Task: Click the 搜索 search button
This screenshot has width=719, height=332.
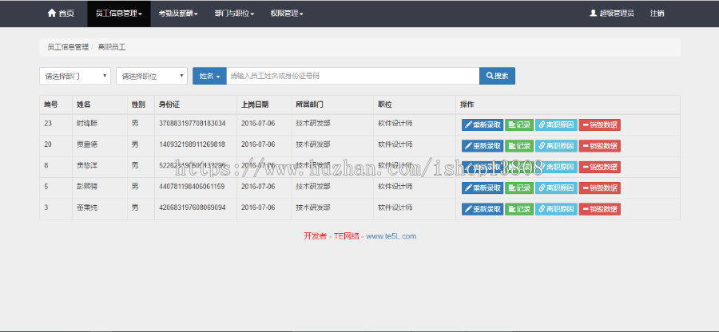Action: point(497,76)
